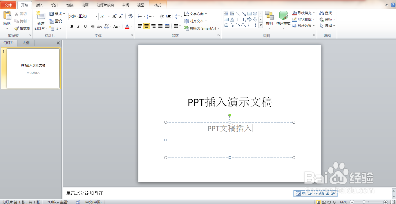The image size is (396, 204).
Task: Click the Paste (粘贴) icon
Action: pos(7,16)
